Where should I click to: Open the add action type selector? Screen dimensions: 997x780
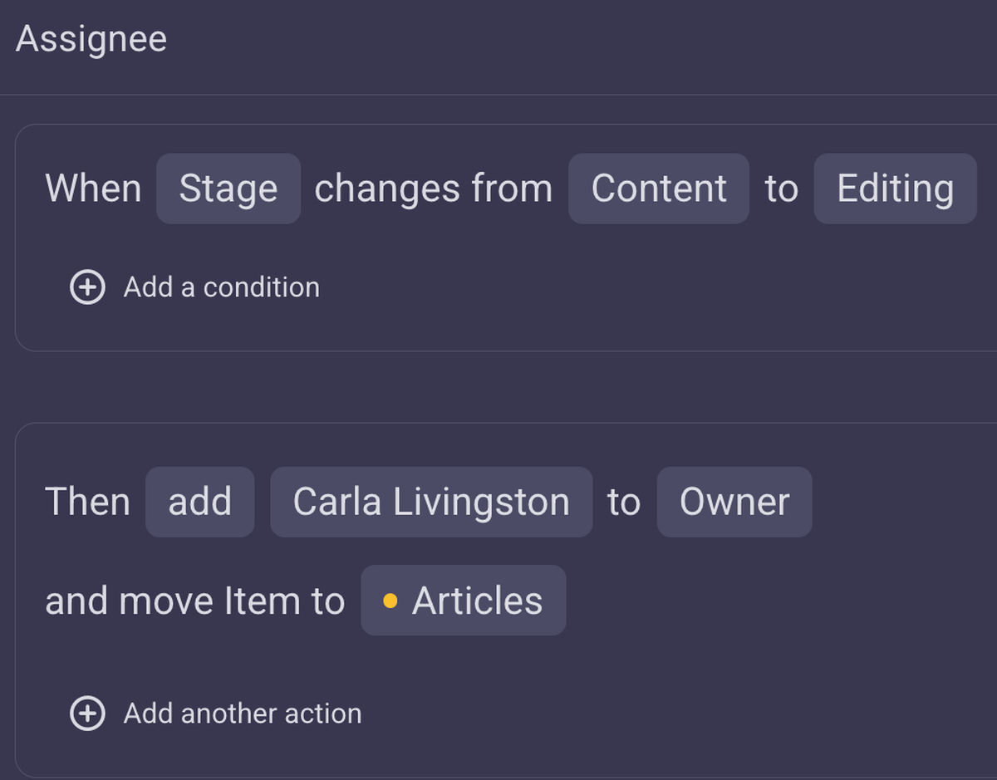[x=199, y=501]
